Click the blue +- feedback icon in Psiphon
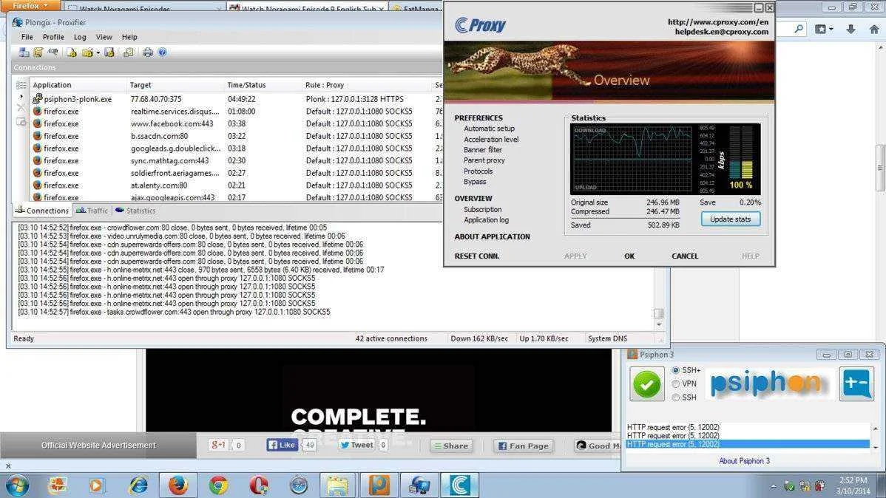The width and height of the screenshot is (886, 498). coord(856,384)
